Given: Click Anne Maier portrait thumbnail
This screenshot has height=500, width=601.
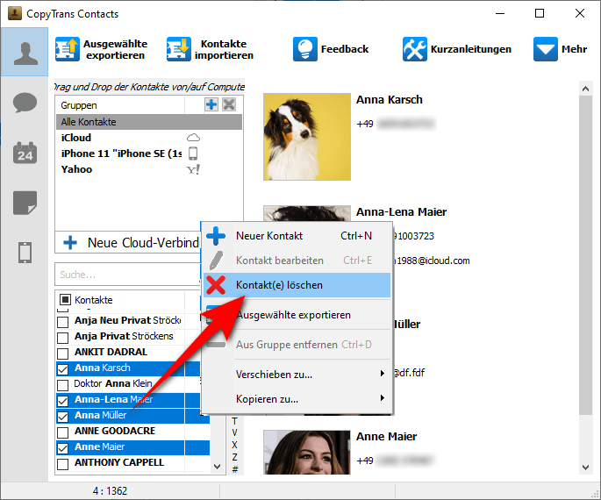Looking at the screenshot, I should tap(306, 453).
